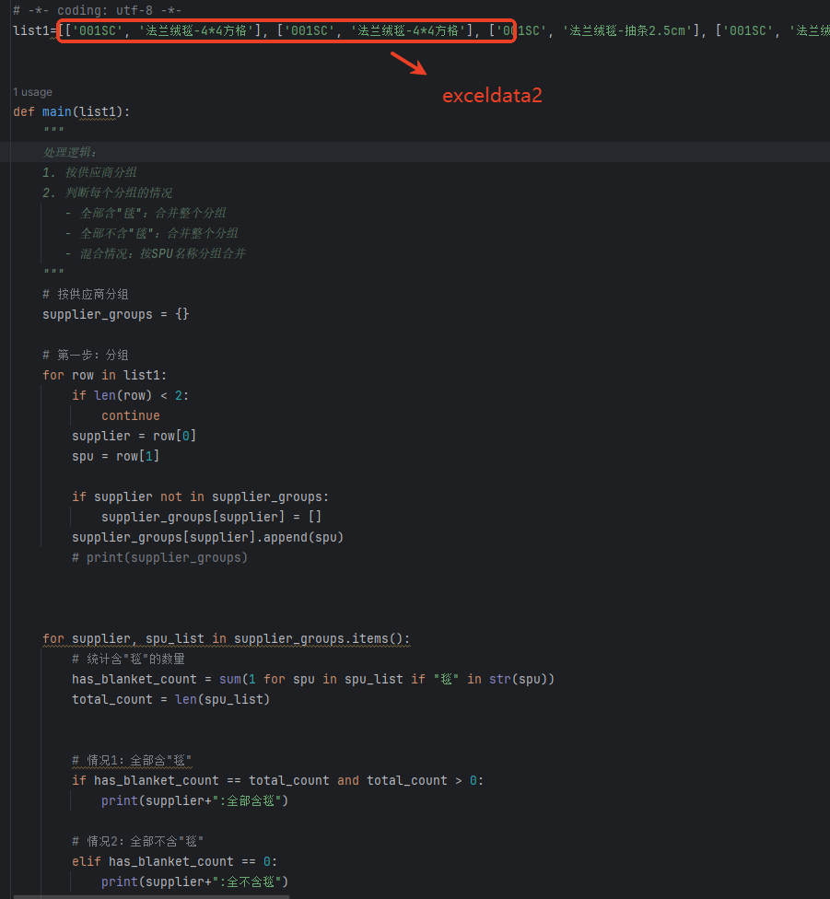Open the "1 usage" hint above main
Screen dimensions: 830x899
32,92
